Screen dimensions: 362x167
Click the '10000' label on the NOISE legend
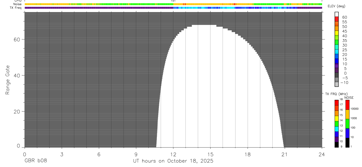(x=354, y=109)
